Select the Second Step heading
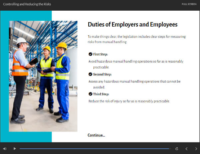Image resolution: width=200 pixels, height=154 pixels. tap(102, 74)
